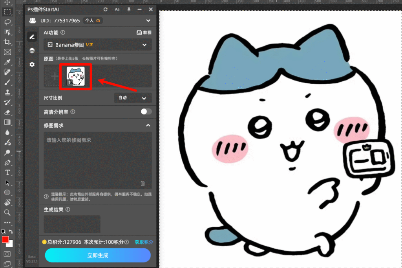Switch to the layers tab in plugin sidebar
The image size is (402, 268).
[31, 50]
